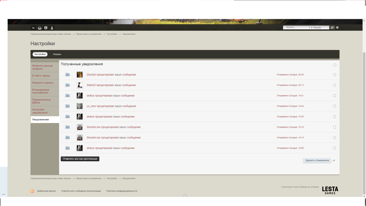
Task: Click the sign-out arrow icon in top bar
Action: pyautogui.click(x=34, y=28)
